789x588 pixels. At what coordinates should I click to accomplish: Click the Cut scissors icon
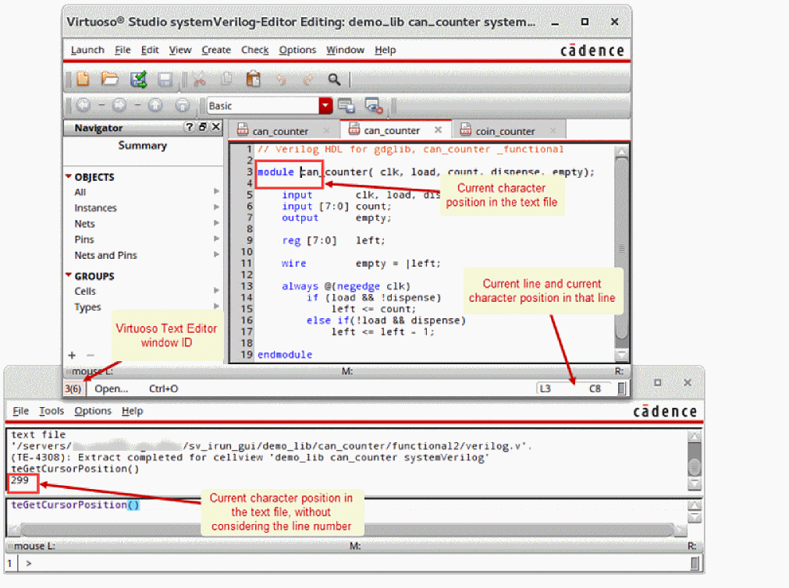pos(199,79)
